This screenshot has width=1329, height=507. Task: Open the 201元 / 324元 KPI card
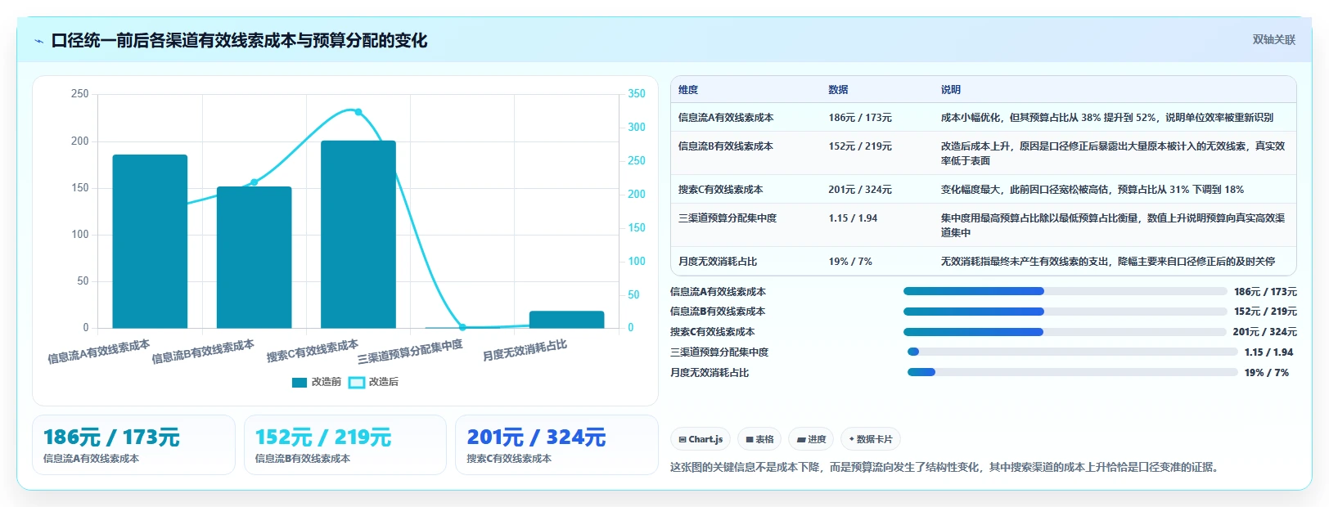[556, 445]
